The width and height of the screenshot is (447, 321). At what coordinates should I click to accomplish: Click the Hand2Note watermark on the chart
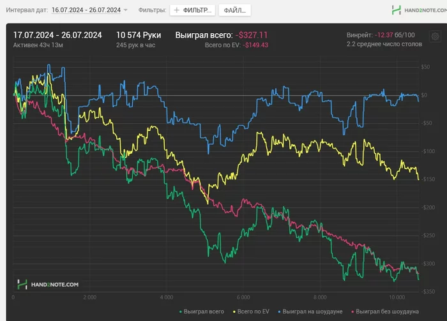[x=48, y=284]
